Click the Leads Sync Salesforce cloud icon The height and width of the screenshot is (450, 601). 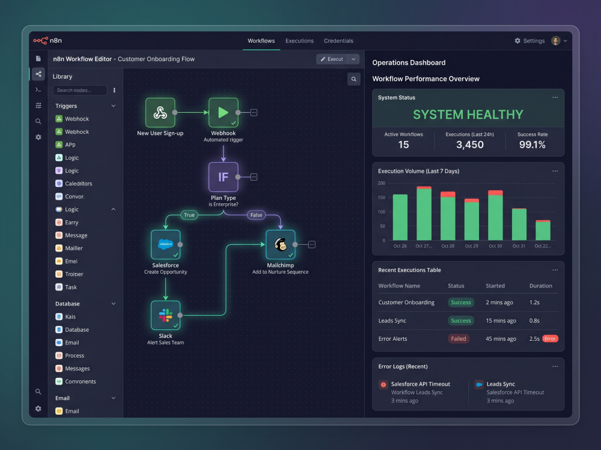pos(479,385)
